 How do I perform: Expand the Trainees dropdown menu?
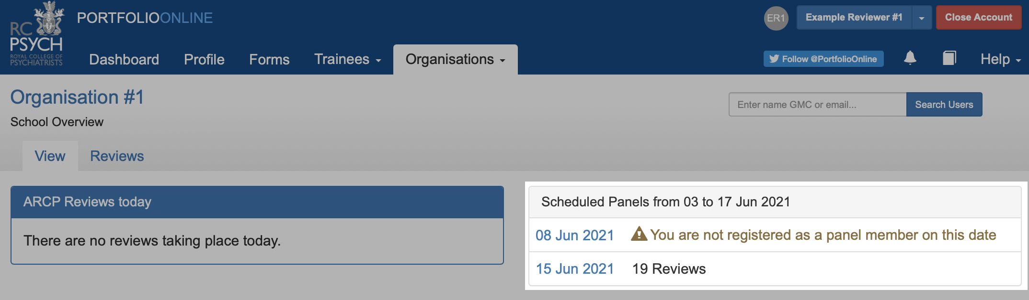tap(347, 59)
